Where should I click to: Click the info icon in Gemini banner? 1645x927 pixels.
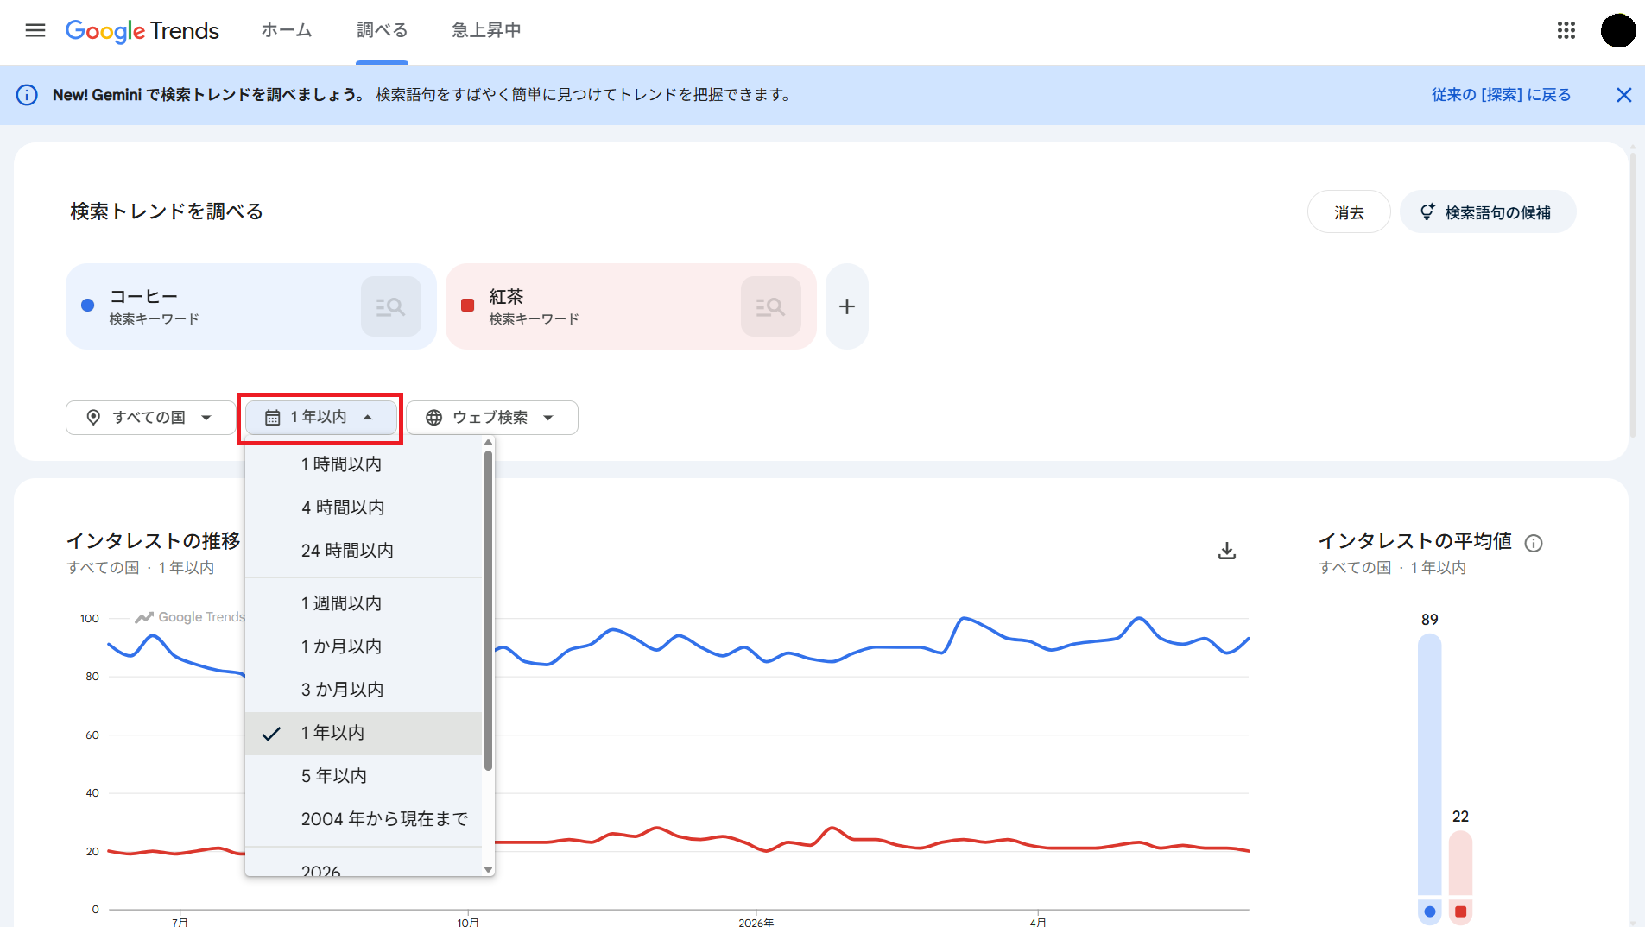(28, 95)
